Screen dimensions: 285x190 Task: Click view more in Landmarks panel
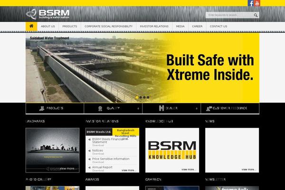click(69, 169)
